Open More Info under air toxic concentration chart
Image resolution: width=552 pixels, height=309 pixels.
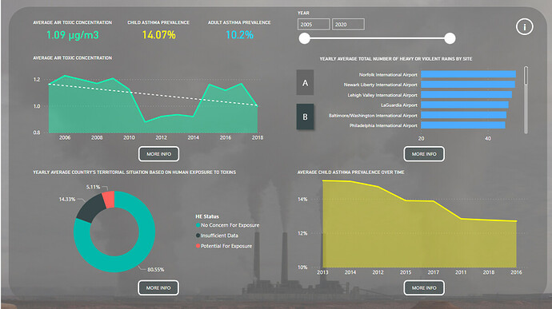tap(158, 154)
